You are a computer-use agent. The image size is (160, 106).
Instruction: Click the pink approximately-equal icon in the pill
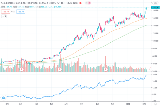point(89,3)
